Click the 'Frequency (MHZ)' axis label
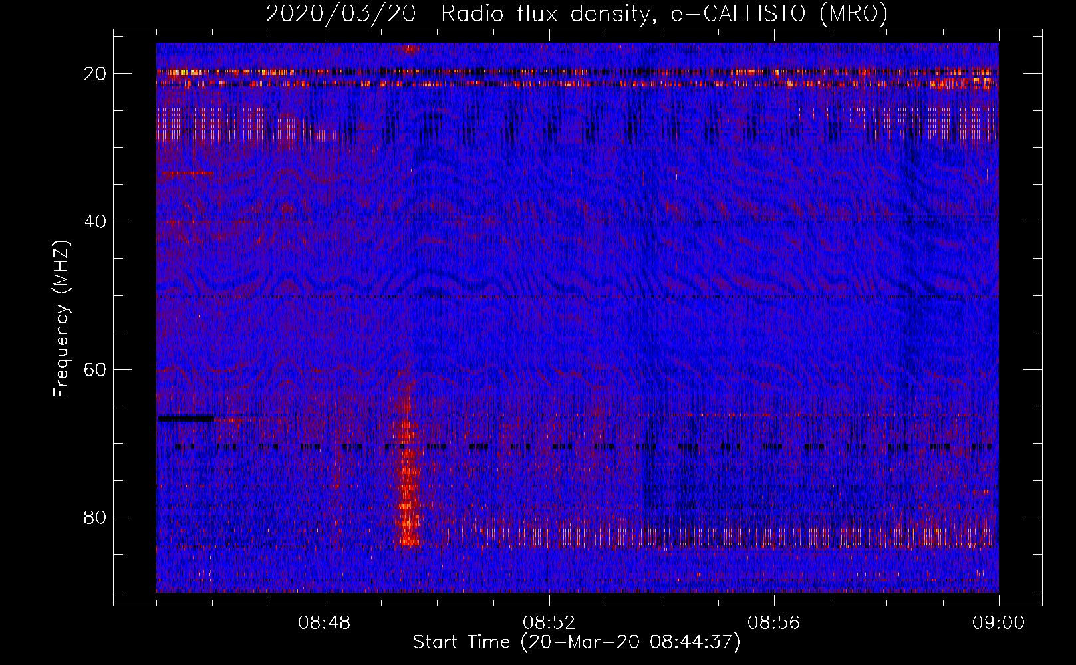Image resolution: width=1076 pixels, height=665 pixels. (61, 320)
